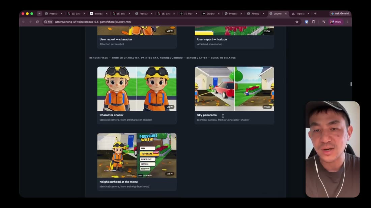Open the Work profile button

336,22
